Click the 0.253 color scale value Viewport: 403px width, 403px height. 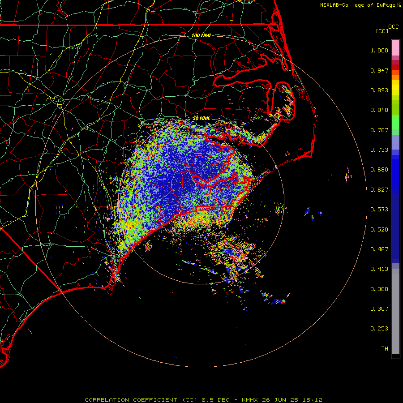(379, 329)
